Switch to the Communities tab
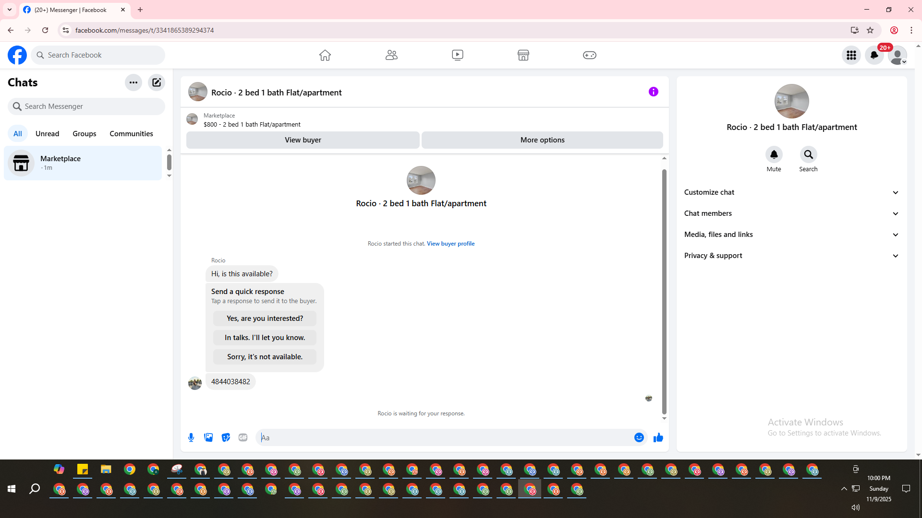The width and height of the screenshot is (922, 518). coord(131,134)
